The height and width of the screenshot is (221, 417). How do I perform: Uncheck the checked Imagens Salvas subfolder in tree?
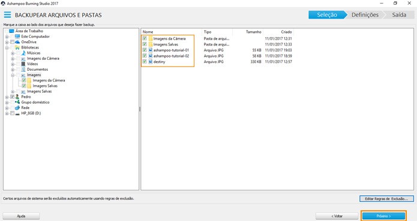point(24,86)
